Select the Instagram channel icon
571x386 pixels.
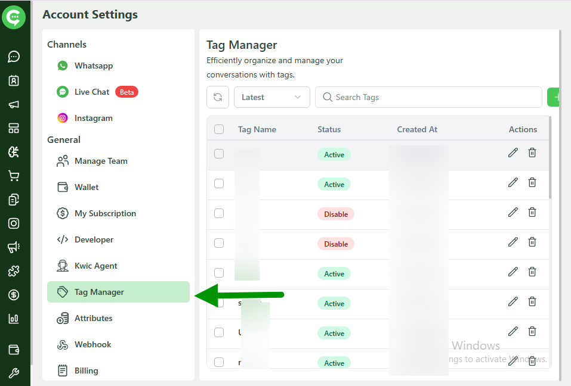tap(63, 118)
